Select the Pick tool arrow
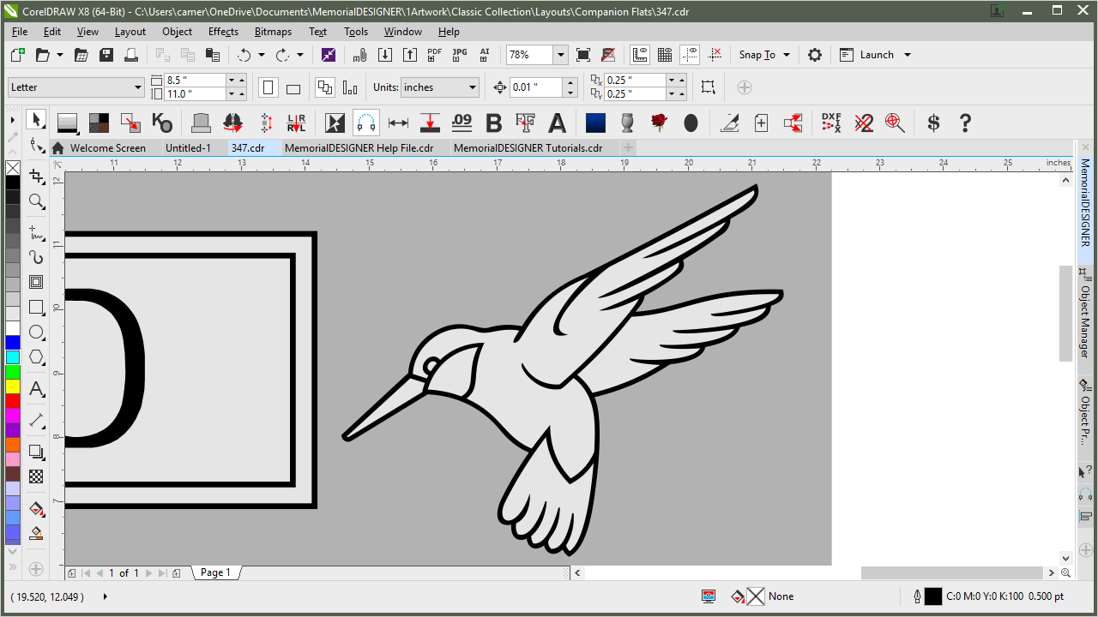The height and width of the screenshot is (617, 1098). pos(36,119)
